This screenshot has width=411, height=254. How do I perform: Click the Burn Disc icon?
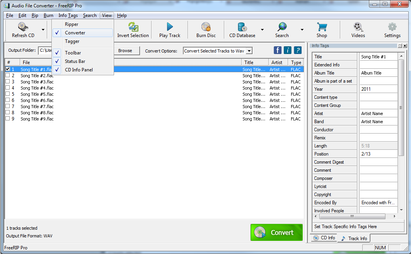[206, 27]
